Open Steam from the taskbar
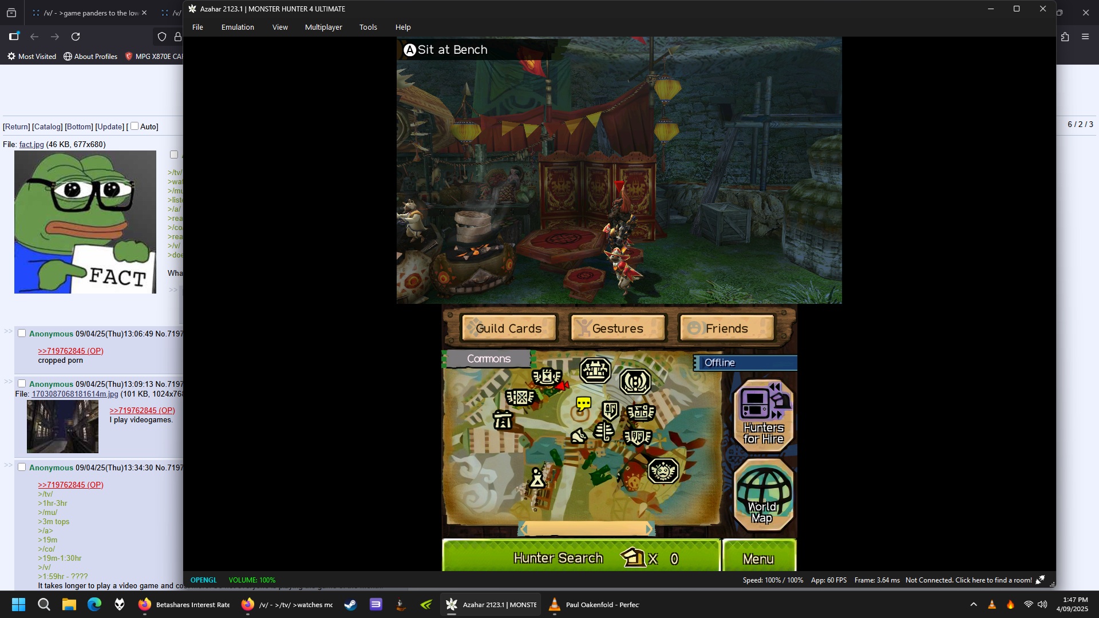 pyautogui.click(x=350, y=604)
